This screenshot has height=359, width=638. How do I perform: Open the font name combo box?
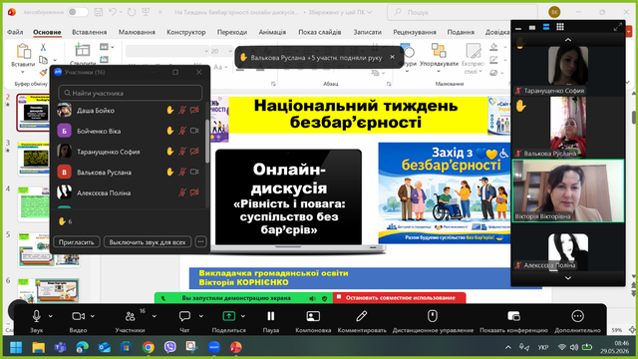click(x=167, y=51)
